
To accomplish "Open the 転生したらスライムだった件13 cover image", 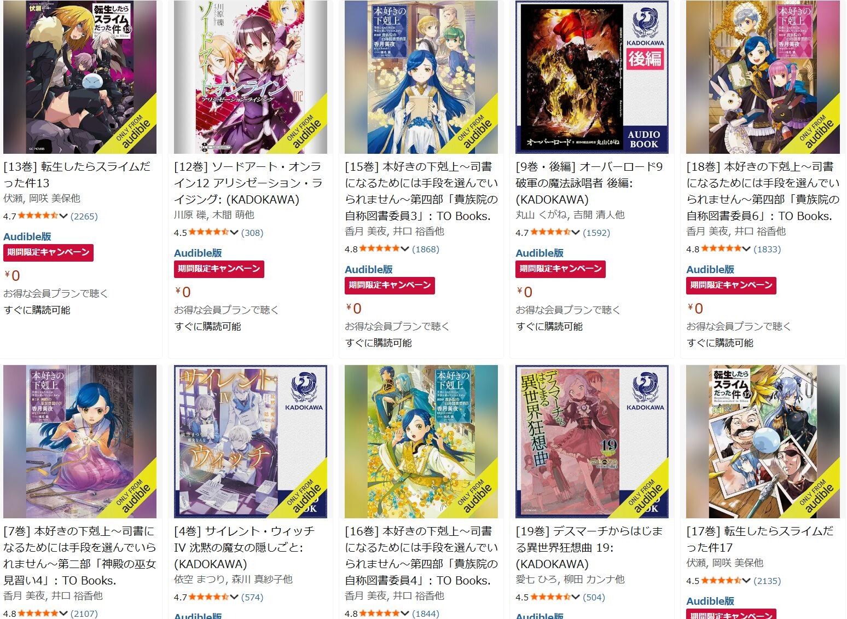I will (80, 77).
